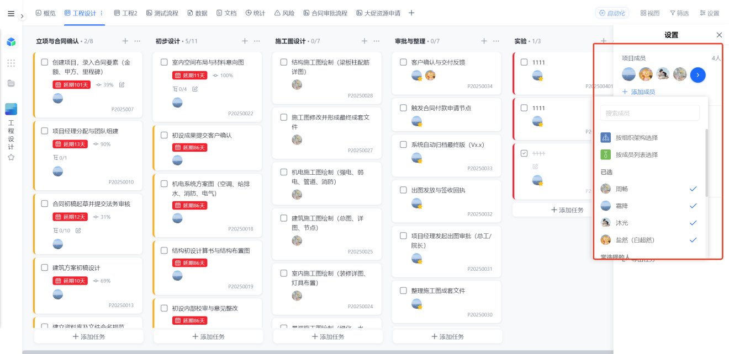Check the 创建项目，录入合同要素 task checkbox

click(x=45, y=62)
